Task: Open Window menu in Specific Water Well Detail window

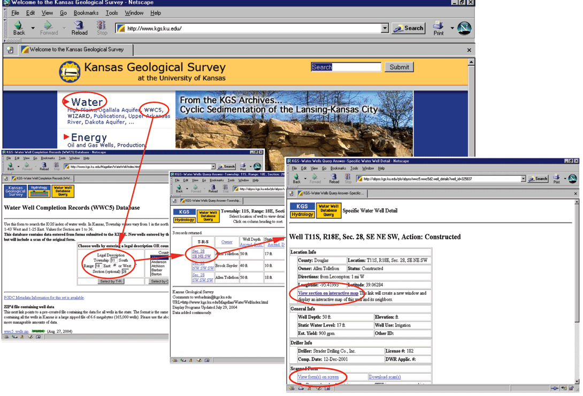Action: pyautogui.click(x=368, y=169)
